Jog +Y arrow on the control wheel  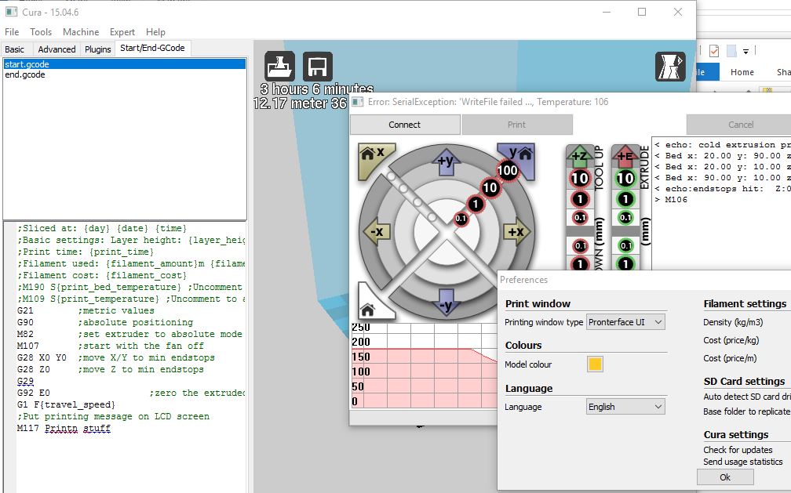(x=446, y=161)
